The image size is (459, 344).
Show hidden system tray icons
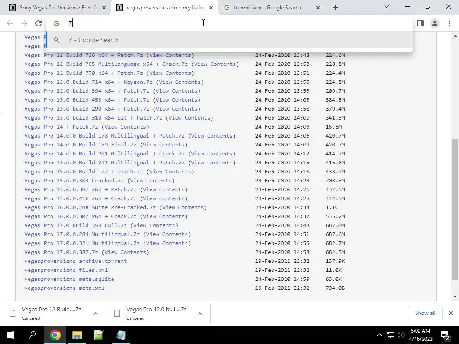coord(379,335)
